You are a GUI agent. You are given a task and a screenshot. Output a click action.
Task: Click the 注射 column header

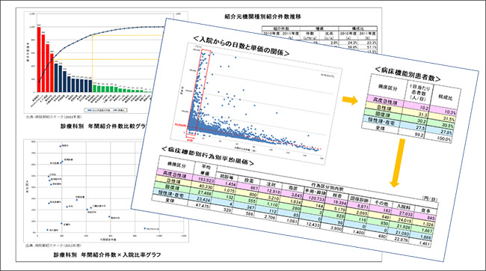pyautogui.click(x=271, y=185)
